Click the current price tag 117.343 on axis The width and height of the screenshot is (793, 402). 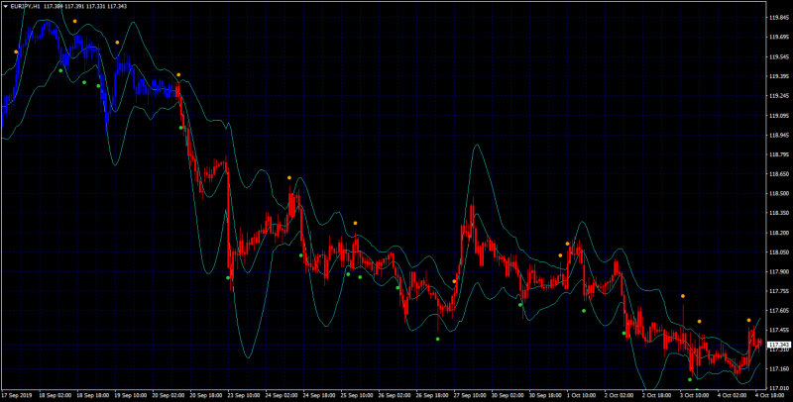click(x=779, y=345)
